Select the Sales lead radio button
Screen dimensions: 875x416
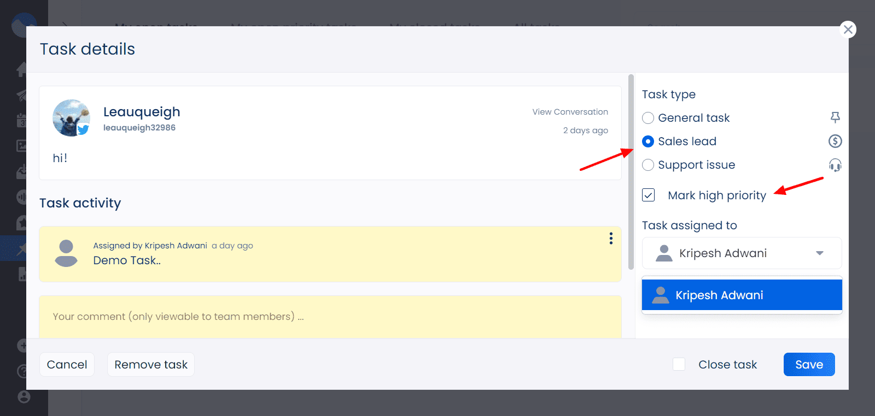(x=648, y=141)
